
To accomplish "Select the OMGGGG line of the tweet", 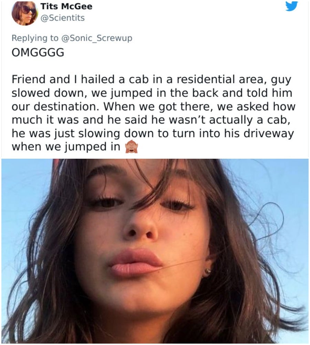I will point(38,52).
